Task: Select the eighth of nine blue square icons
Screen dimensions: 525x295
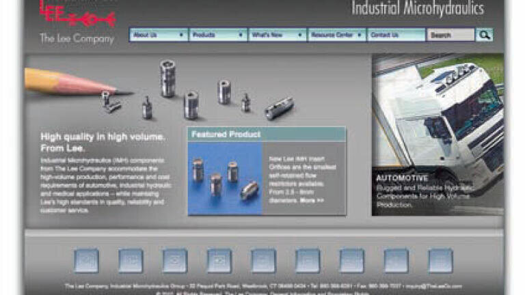Action: 396,261
